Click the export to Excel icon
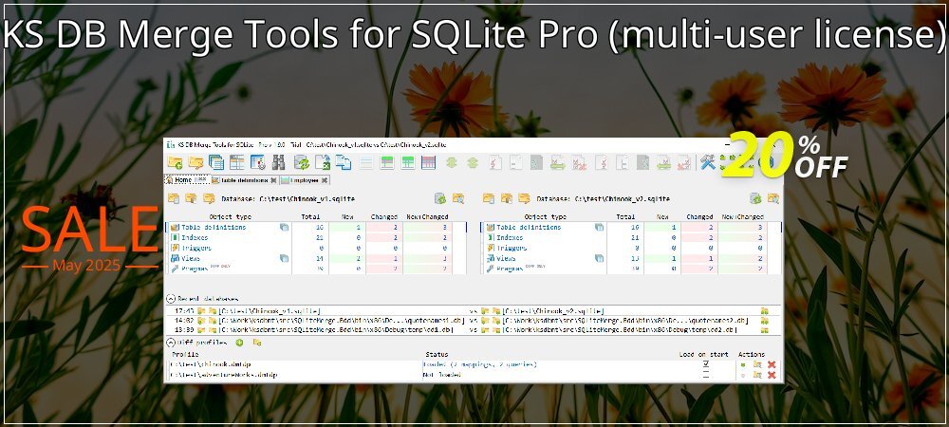The image size is (949, 427). (x=322, y=162)
